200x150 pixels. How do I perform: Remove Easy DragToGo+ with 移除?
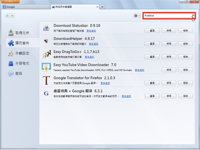185,57
